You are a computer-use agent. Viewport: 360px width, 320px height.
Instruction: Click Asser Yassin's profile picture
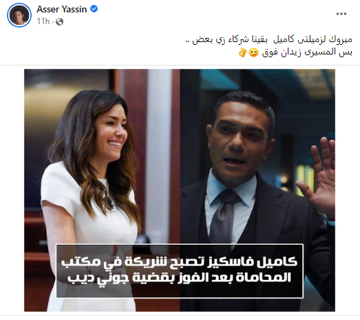click(19, 15)
